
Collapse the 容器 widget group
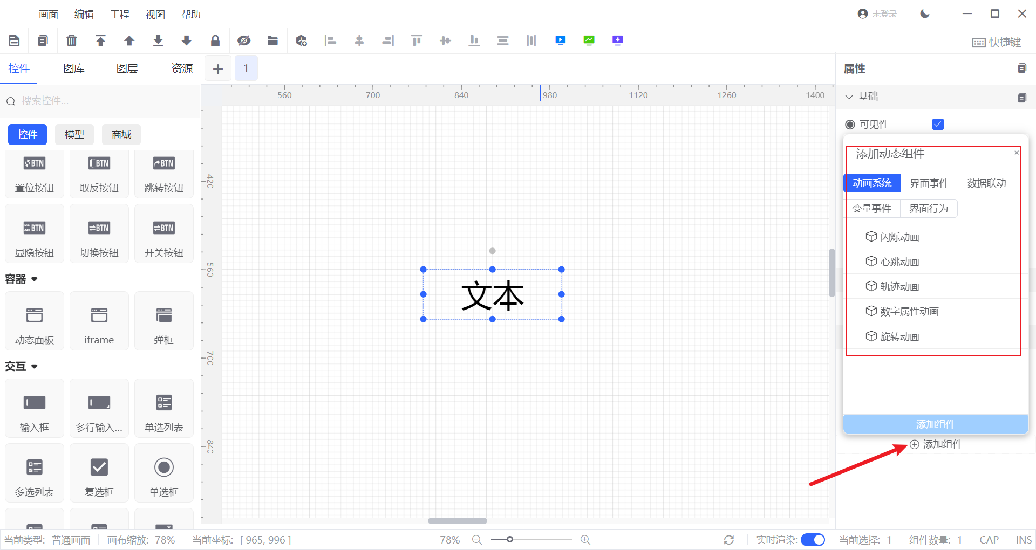click(35, 279)
